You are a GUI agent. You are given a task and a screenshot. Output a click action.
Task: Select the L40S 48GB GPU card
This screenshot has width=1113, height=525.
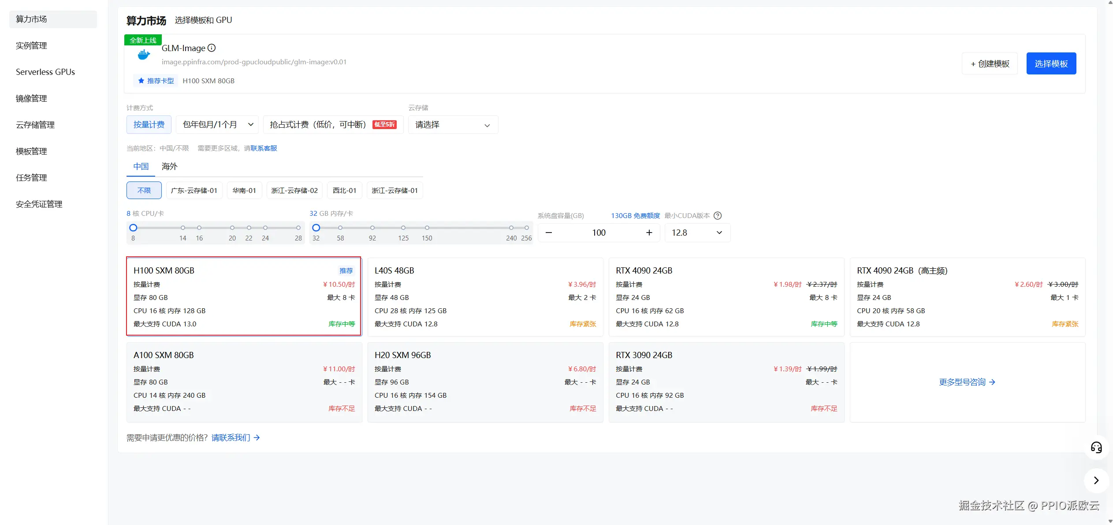click(x=485, y=297)
